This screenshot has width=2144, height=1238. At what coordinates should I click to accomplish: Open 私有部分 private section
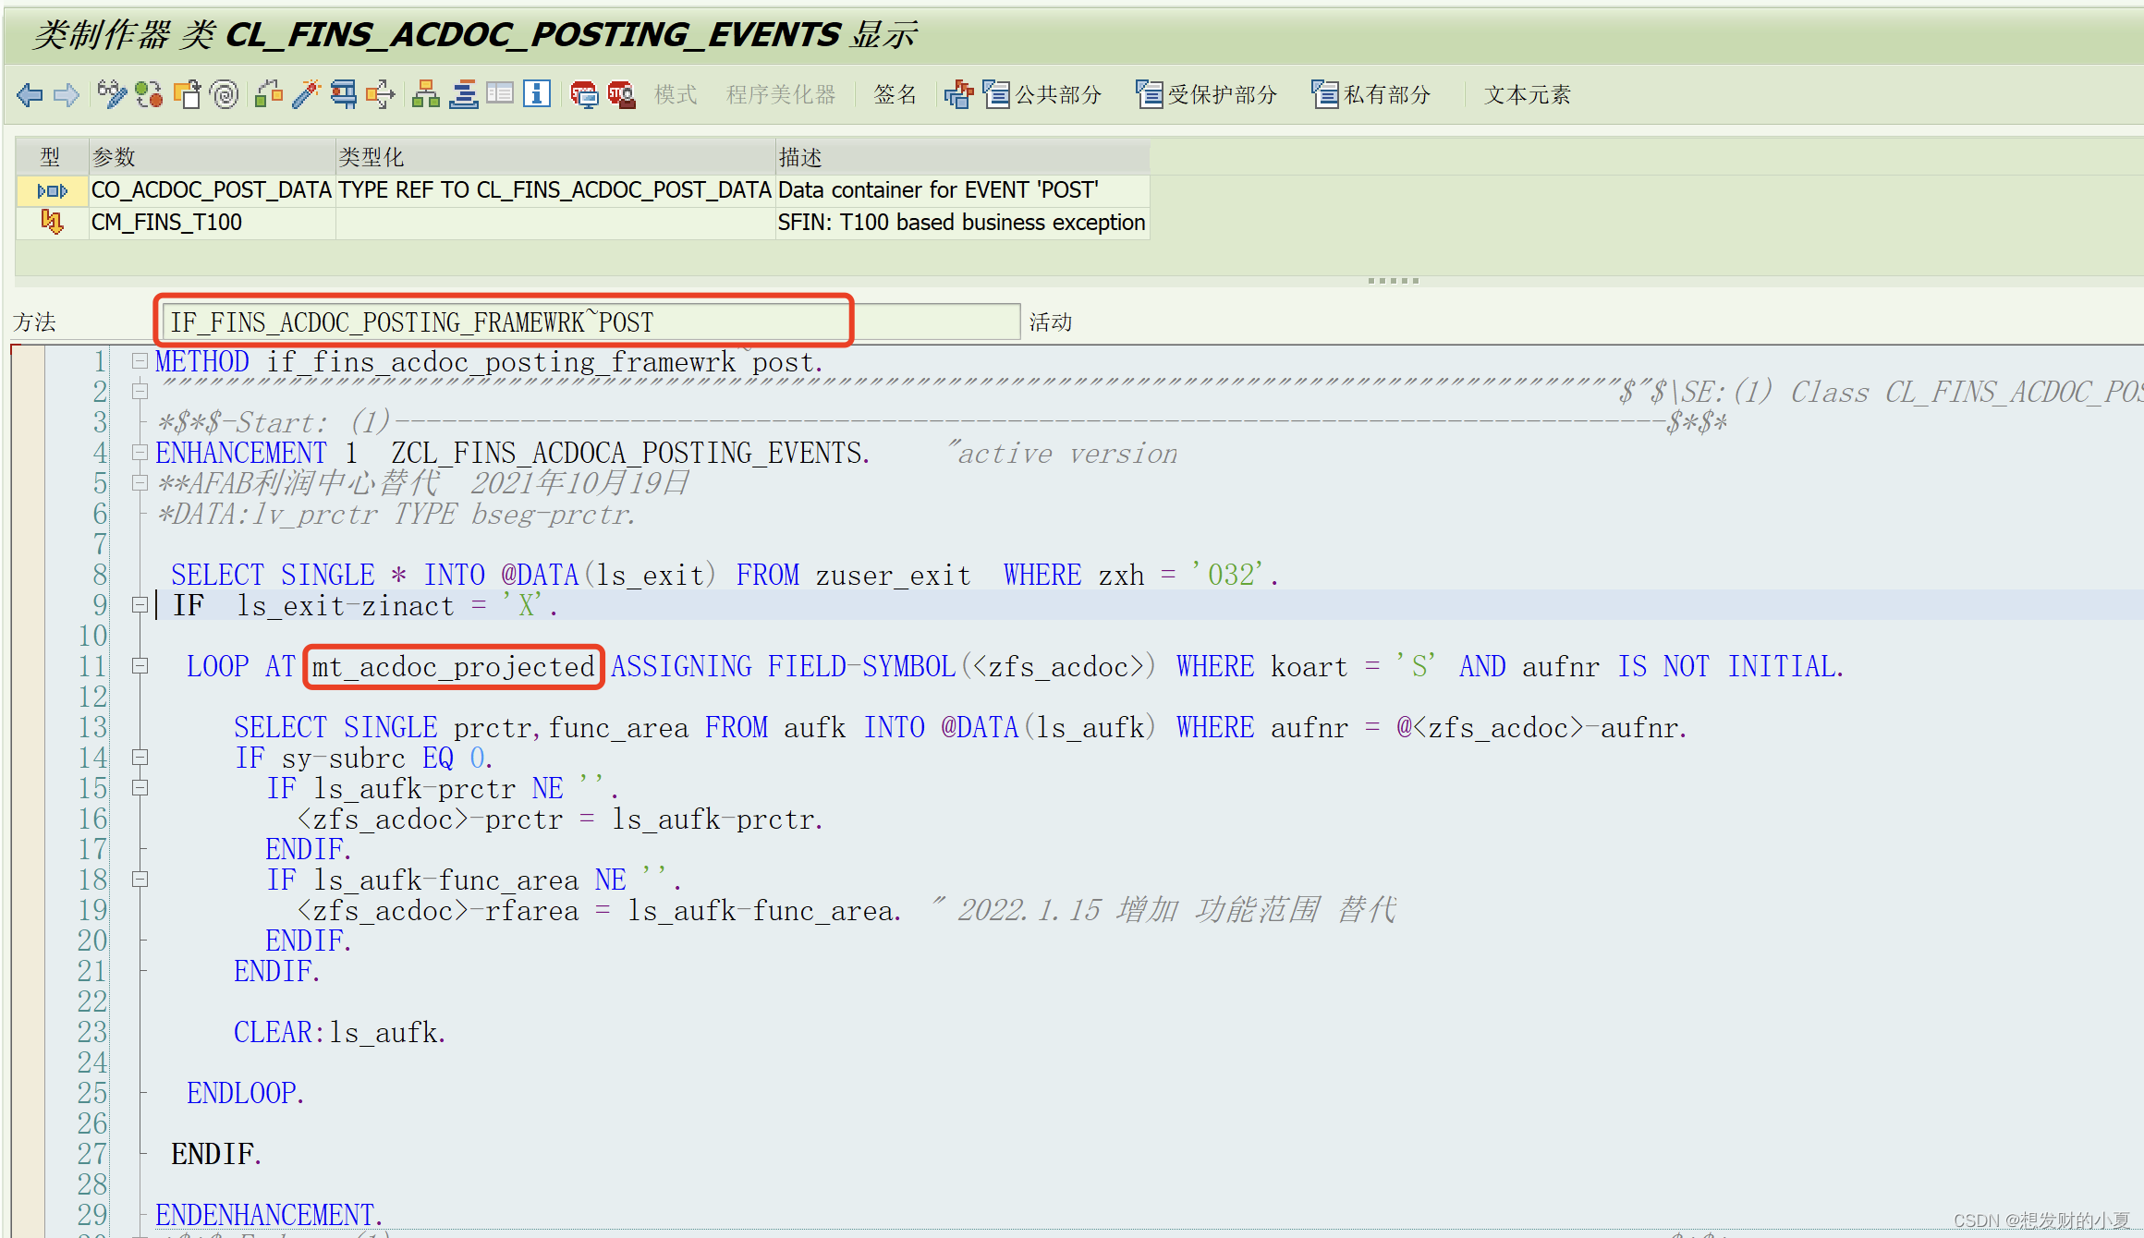[1371, 94]
